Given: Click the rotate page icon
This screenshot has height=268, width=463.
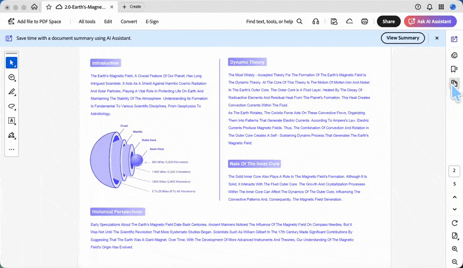Looking at the screenshot, I should 454,223.
